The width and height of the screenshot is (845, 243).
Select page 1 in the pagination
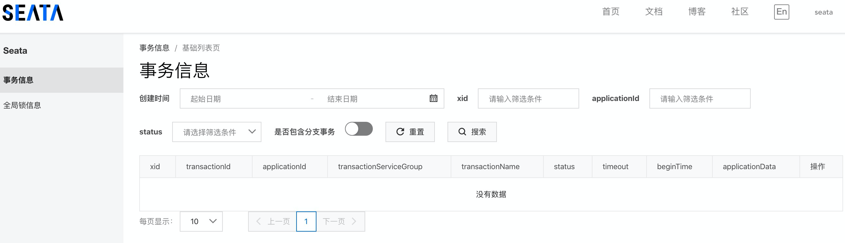click(x=306, y=221)
